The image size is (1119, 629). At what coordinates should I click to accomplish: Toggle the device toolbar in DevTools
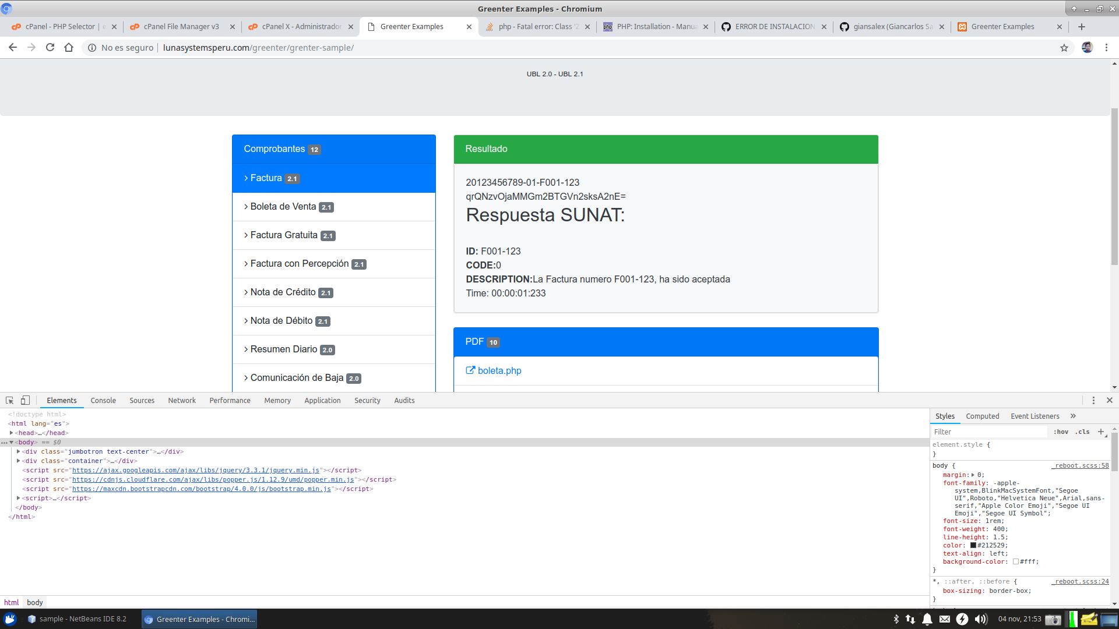click(25, 400)
